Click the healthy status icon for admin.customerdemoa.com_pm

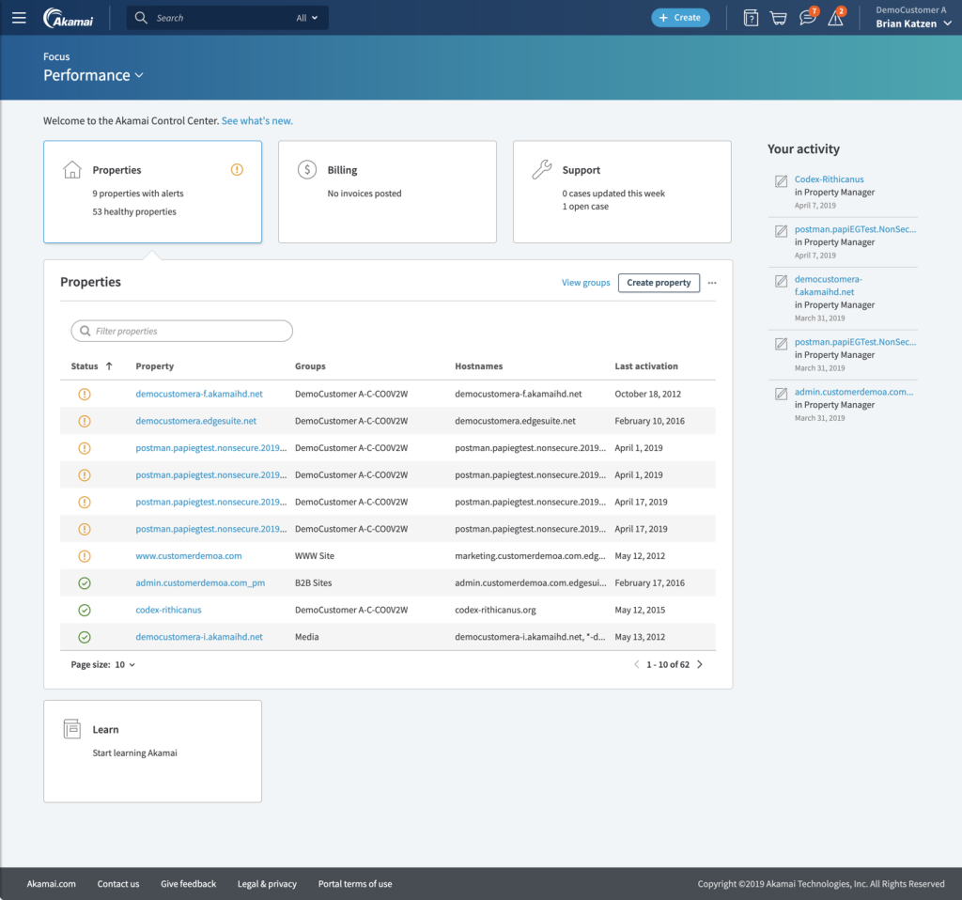click(85, 582)
